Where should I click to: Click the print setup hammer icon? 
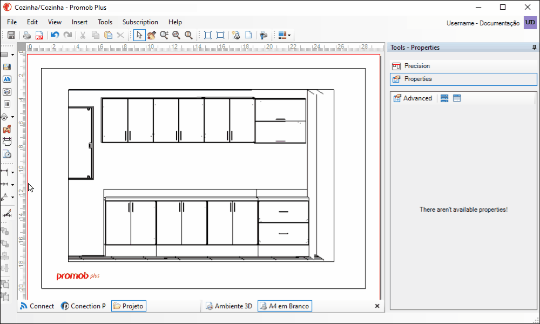[264, 35]
